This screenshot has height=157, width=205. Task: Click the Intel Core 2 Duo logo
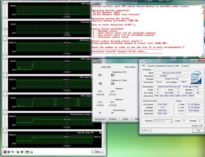[x=196, y=77]
